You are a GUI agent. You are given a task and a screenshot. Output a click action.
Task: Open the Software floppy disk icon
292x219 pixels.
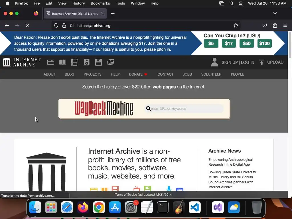(x=98, y=62)
